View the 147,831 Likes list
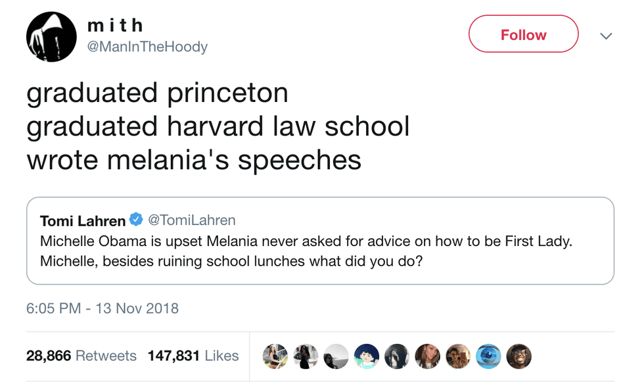Screen dimensions: 644x388 point(193,356)
